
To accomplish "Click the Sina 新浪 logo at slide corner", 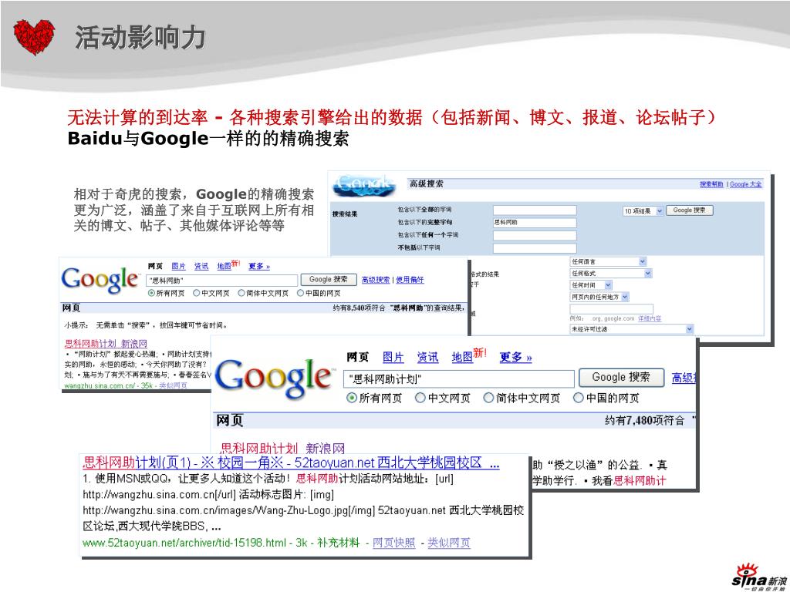I will click(x=759, y=578).
